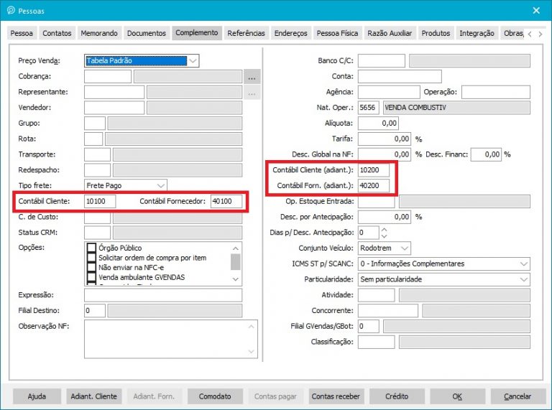Image resolution: width=552 pixels, height=410 pixels.
Task: Click the Vendedor code field
Action: click(x=114, y=108)
